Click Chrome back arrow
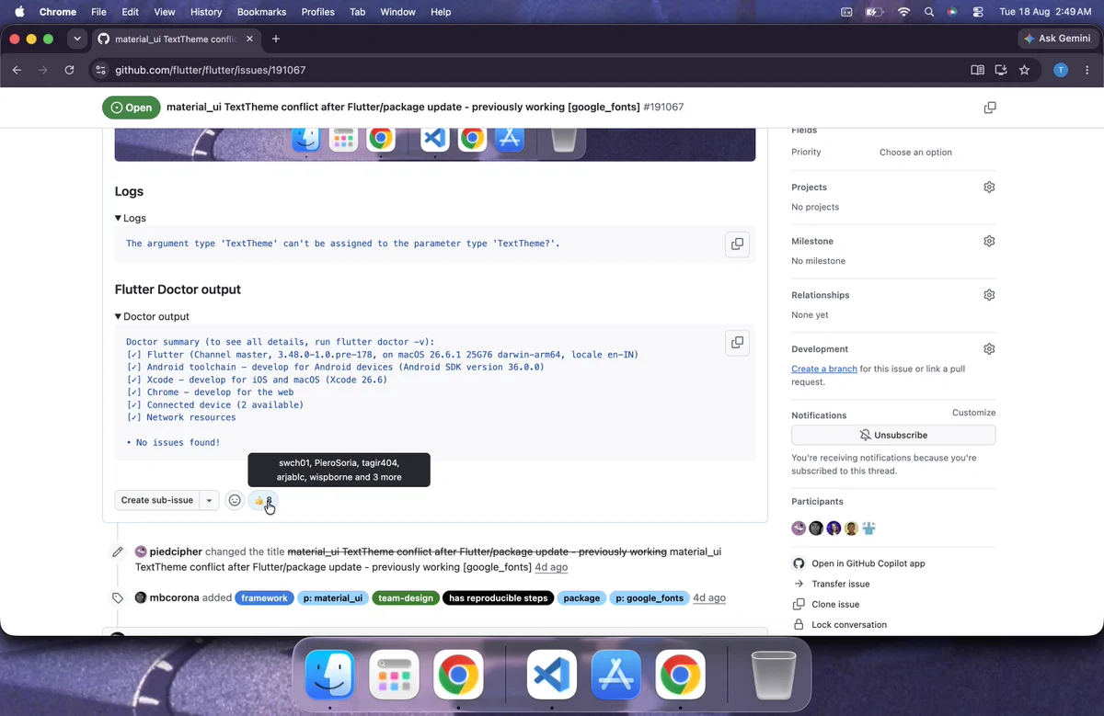Viewport: 1104px width, 716px height. 17,70
